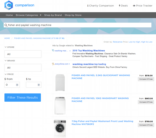This screenshot has width=156, height=138.
Task: Open Fisher and Paykel 5.5KG Quicksmart listing
Action: click(101, 77)
